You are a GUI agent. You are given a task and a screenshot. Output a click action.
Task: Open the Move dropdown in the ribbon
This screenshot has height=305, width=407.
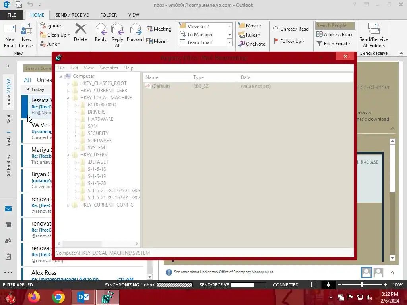point(250,25)
